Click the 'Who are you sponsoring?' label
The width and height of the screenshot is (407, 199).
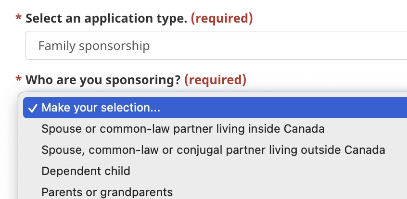coord(102,80)
